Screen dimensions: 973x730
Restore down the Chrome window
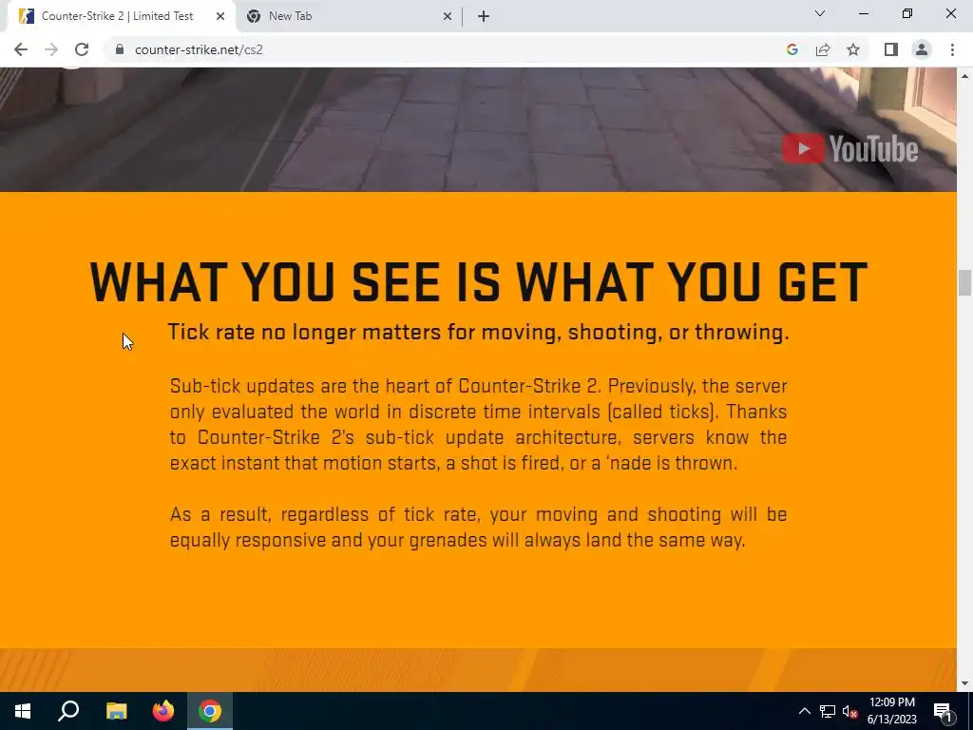coord(907,13)
